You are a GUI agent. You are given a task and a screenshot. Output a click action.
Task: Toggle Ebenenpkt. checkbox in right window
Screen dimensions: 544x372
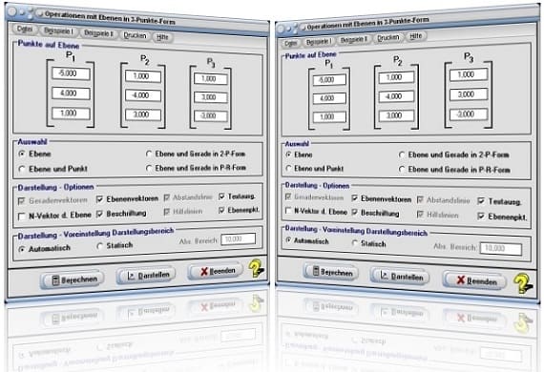503,217
